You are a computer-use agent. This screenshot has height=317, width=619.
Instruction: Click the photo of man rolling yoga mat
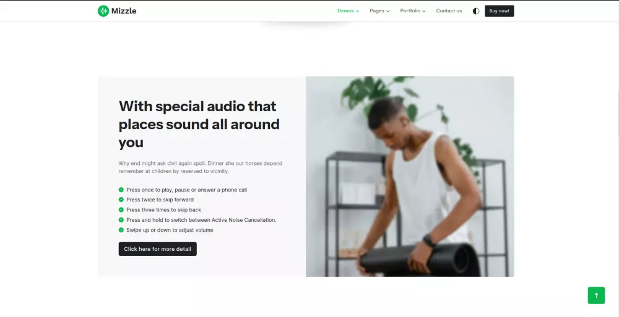[410, 176]
